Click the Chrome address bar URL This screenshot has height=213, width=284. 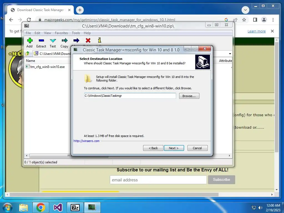tap(110, 20)
